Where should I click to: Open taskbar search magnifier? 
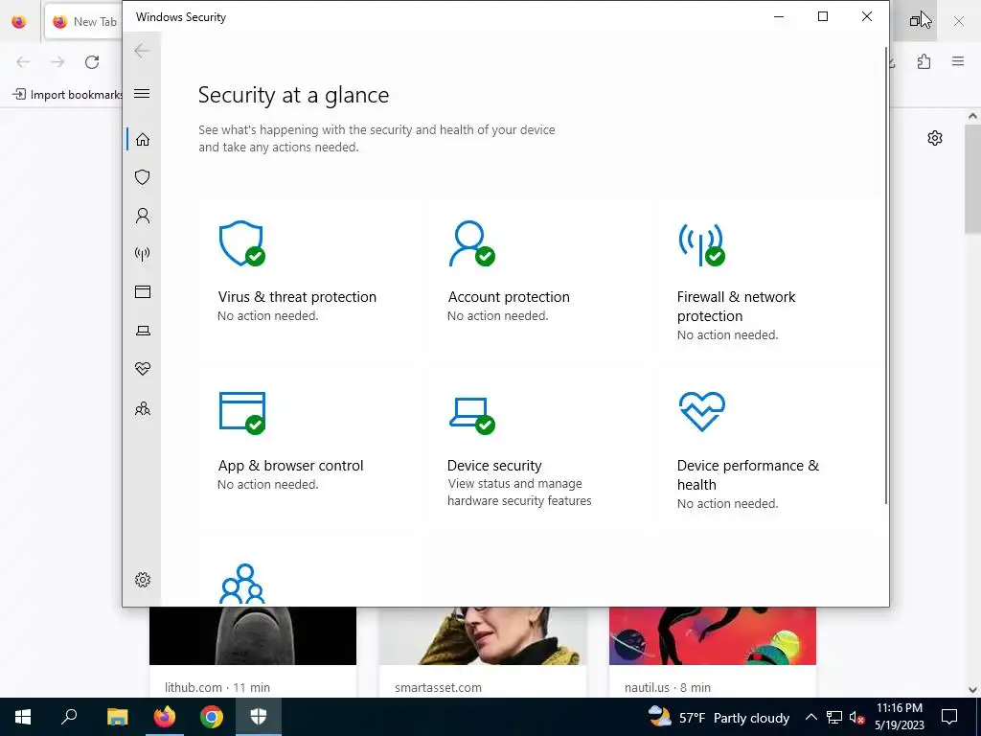[69, 717]
